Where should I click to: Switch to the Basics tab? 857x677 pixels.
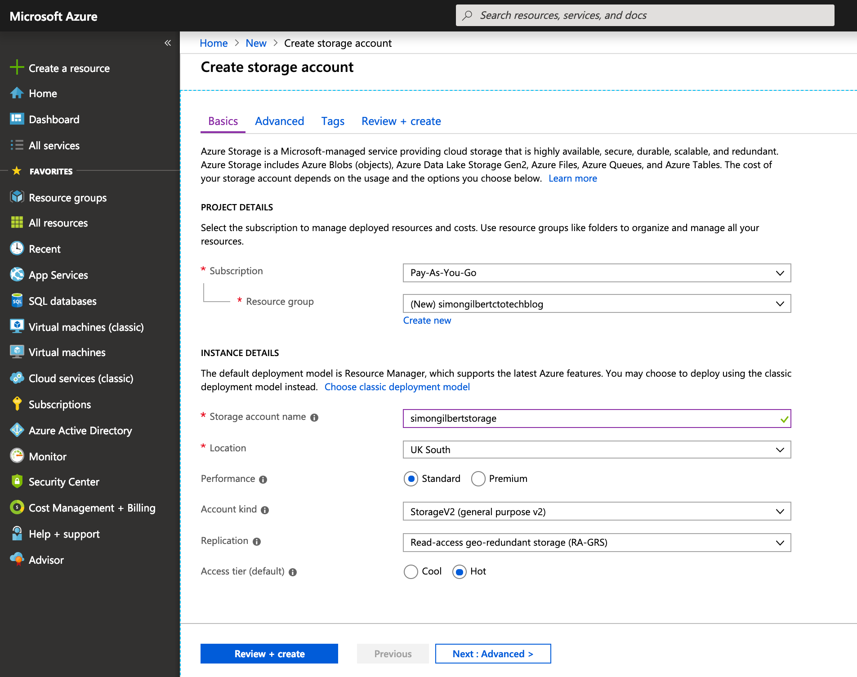click(x=223, y=121)
